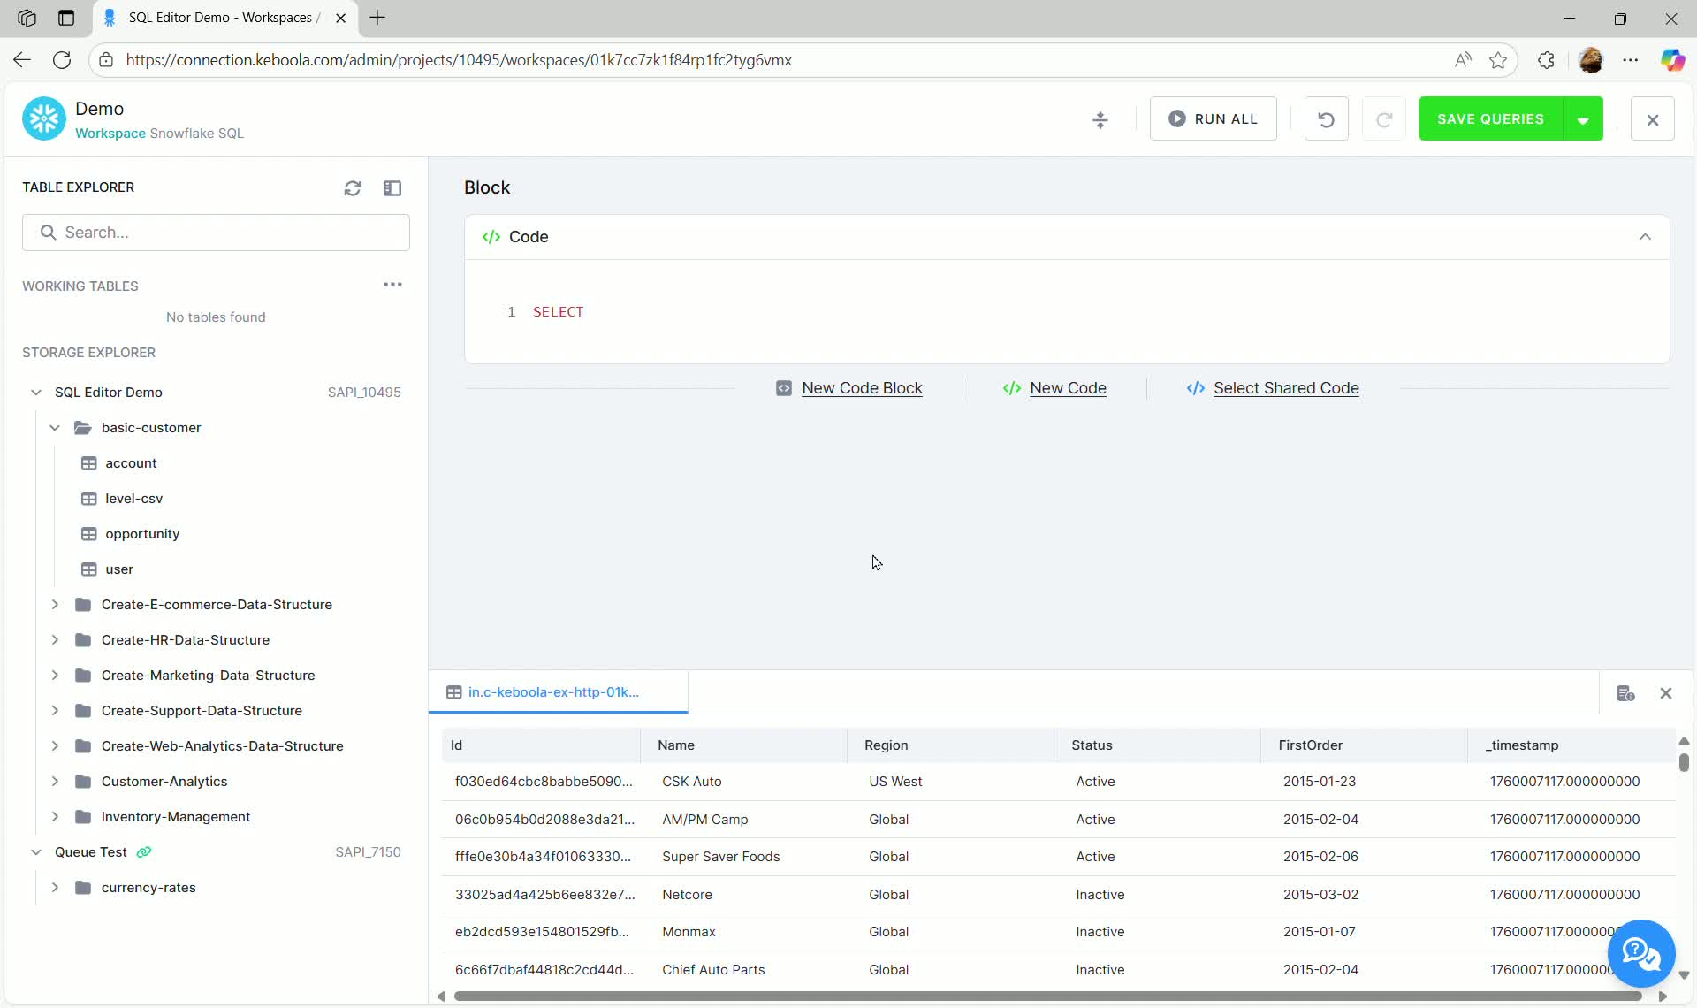1697x1008 pixels.
Task: Open the Save Queries dropdown arrow
Action: tap(1583, 118)
